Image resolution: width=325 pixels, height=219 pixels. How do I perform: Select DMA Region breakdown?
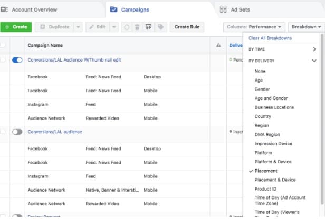click(x=267, y=135)
